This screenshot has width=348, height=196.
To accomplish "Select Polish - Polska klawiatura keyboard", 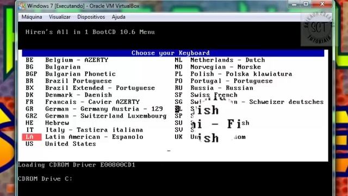I will (x=233, y=74).
